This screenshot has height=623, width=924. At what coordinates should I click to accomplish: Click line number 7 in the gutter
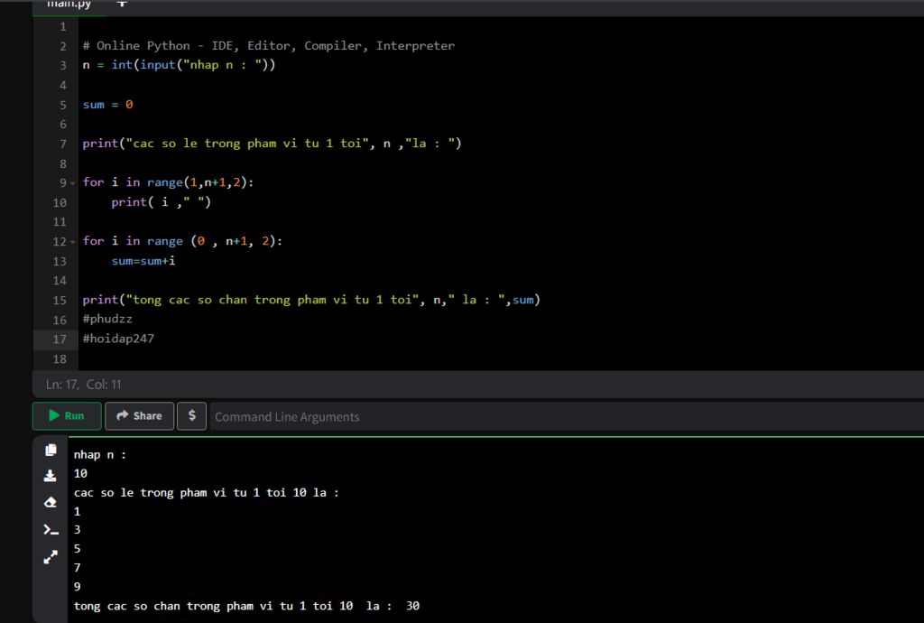[x=63, y=144]
